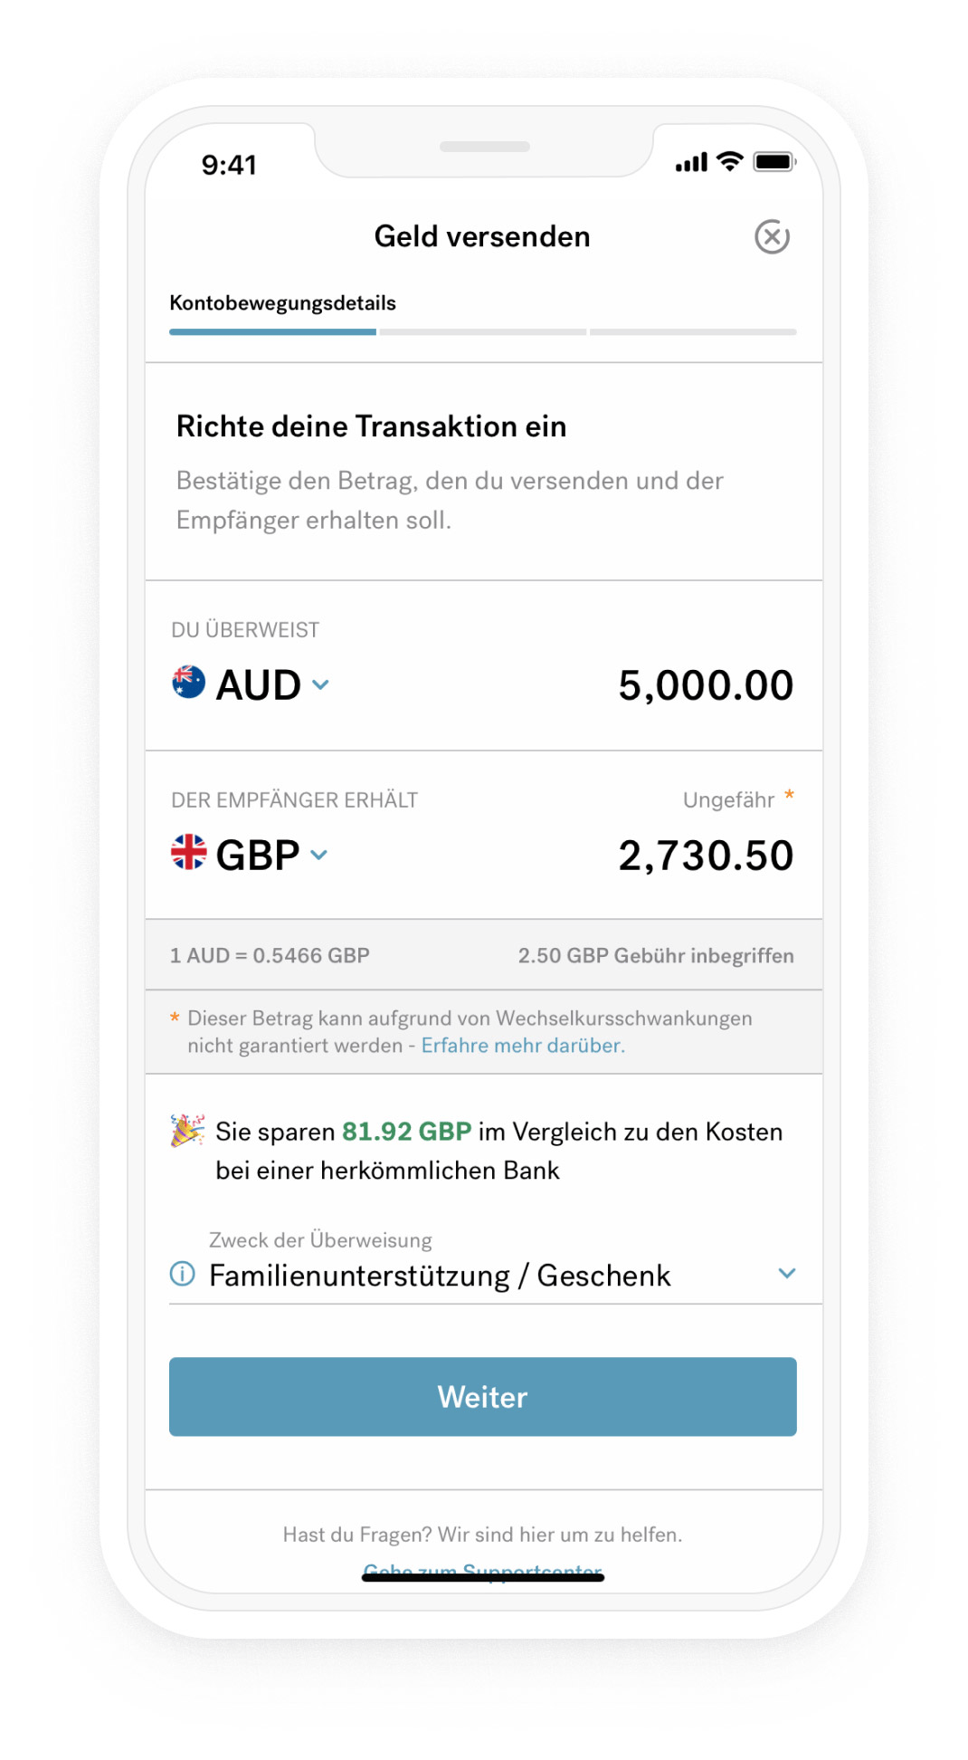The image size is (968, 1760).
Task: Click the Australian flag icon next to AUD
Action: [186, 684]
